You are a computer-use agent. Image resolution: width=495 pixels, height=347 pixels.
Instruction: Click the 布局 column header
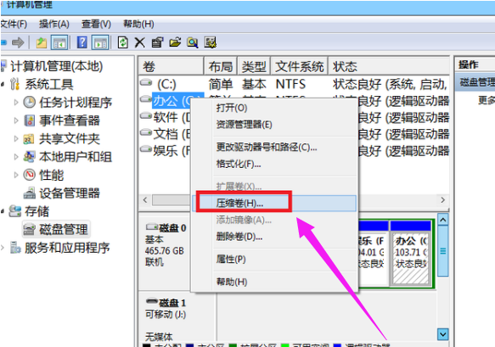pyautogui.click(x=221, y=66)
